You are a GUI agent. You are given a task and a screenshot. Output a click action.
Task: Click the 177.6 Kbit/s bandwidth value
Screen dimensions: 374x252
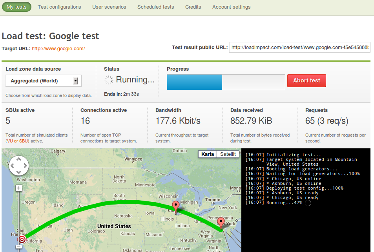(x=178, y=121)
